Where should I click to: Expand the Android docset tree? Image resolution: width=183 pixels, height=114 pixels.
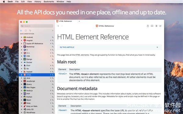pos(22,37)
